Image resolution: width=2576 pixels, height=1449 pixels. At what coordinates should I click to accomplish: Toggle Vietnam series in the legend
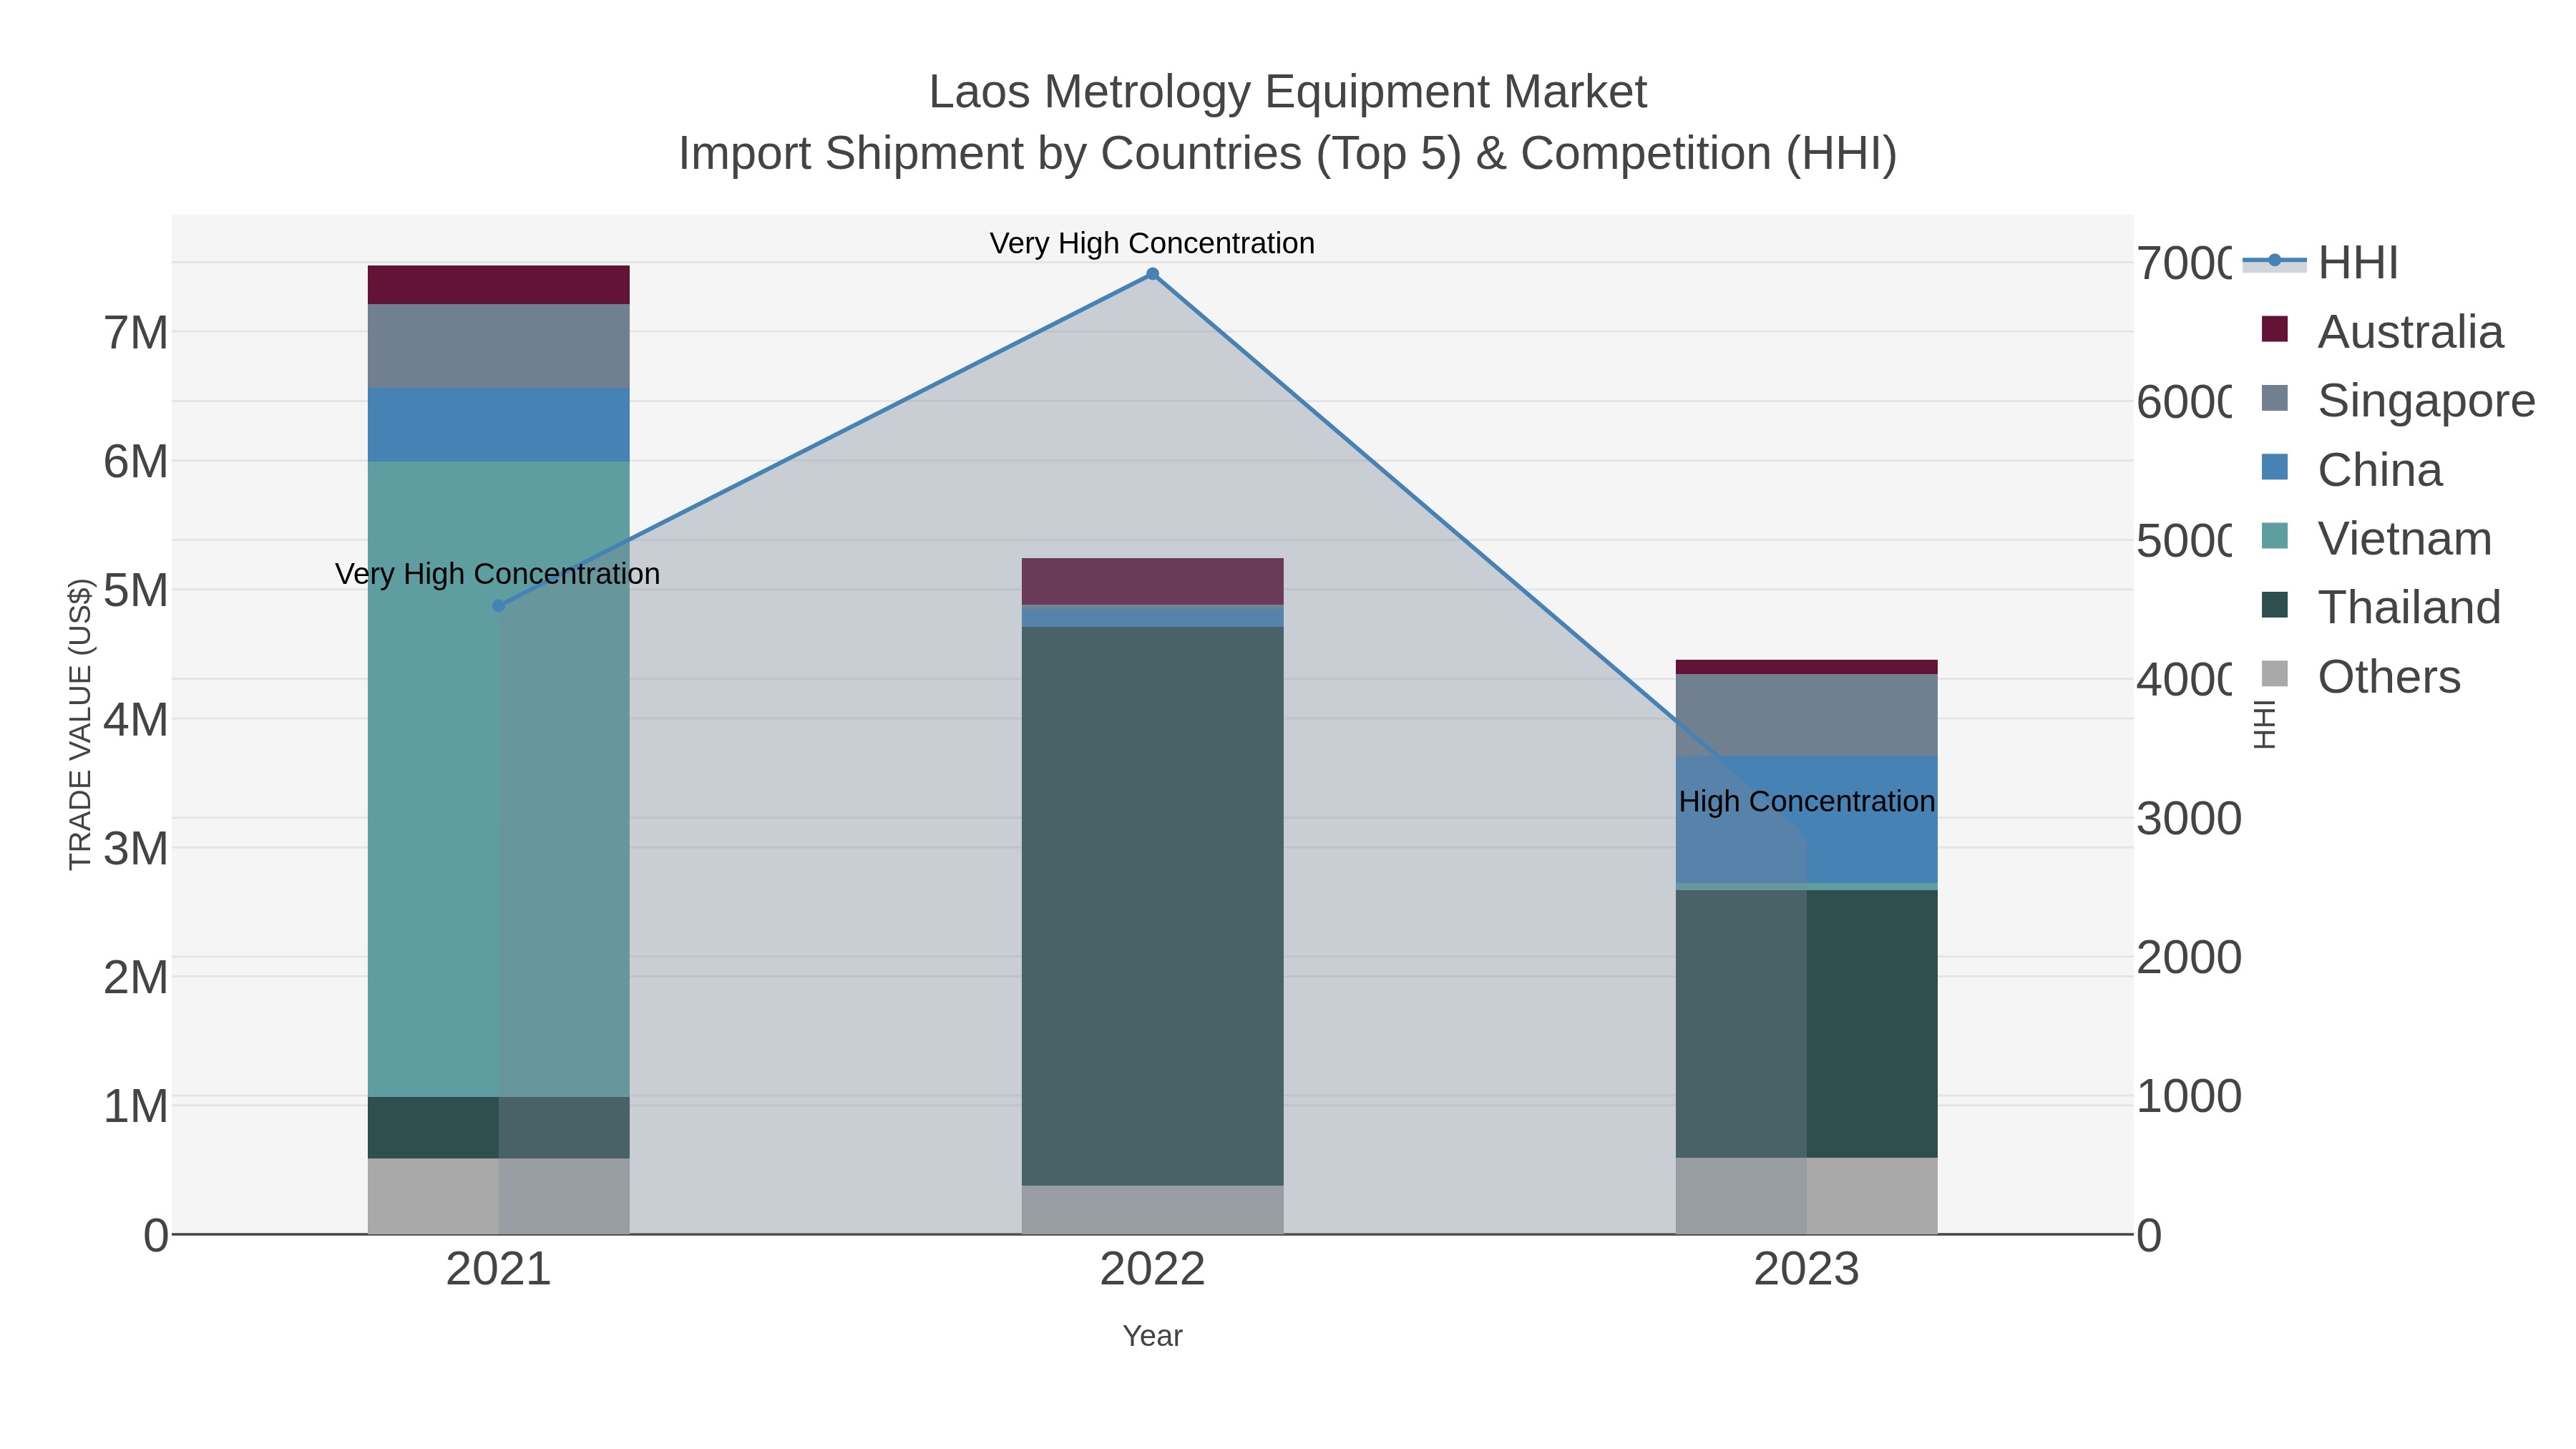tap(2376, 539)
